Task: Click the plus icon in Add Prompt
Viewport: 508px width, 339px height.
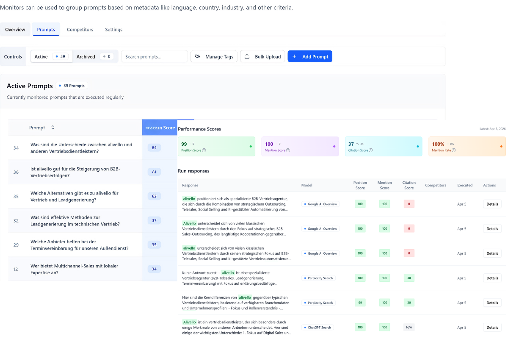Action: [x=295, y=57]
